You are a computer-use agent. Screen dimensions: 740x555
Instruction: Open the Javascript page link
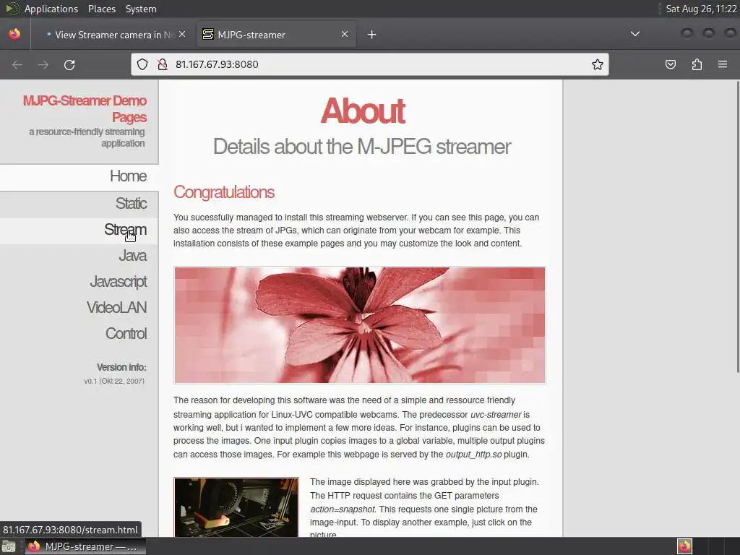pos(119,282)
